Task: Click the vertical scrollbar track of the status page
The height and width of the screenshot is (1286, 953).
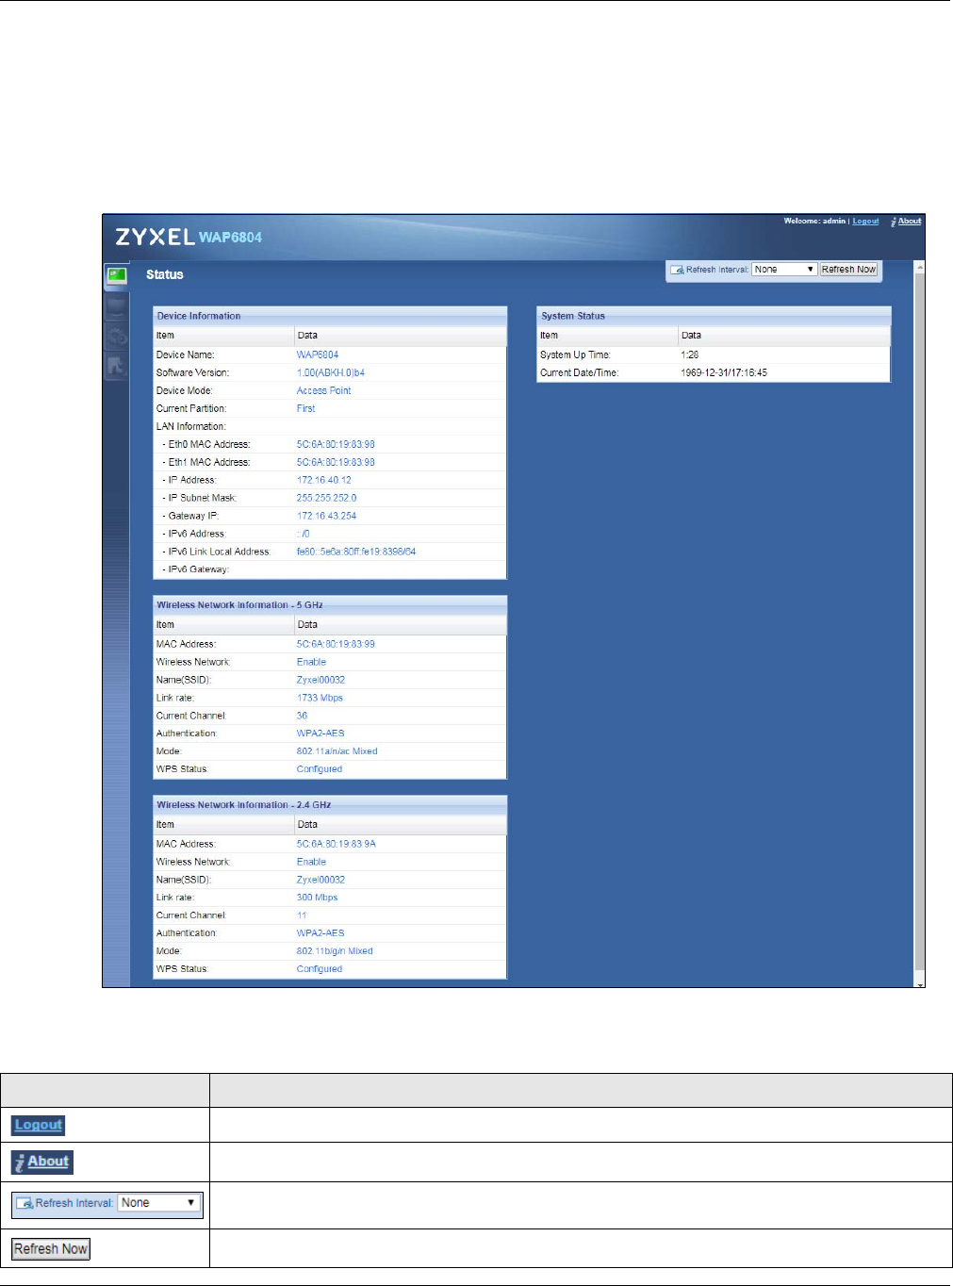Action: coord(920,622)
